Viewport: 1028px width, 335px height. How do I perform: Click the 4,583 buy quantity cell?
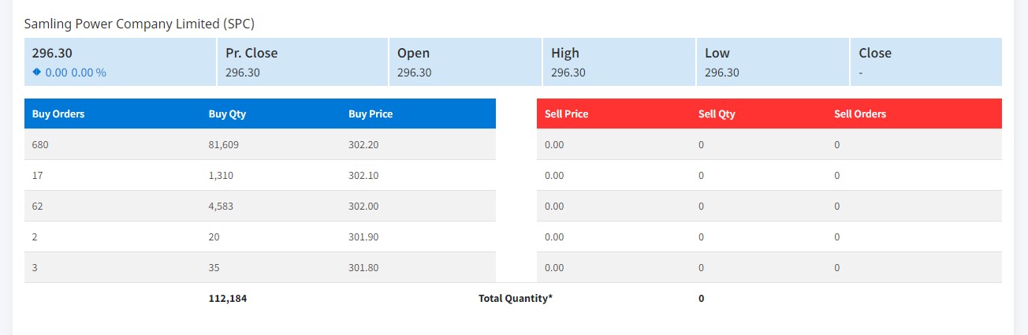[x=221, y=207]
